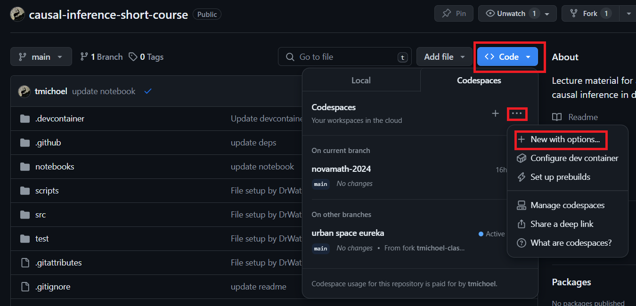Select Share a deep link menu item
The image size is (636, 306).
[x=568, y=224]
